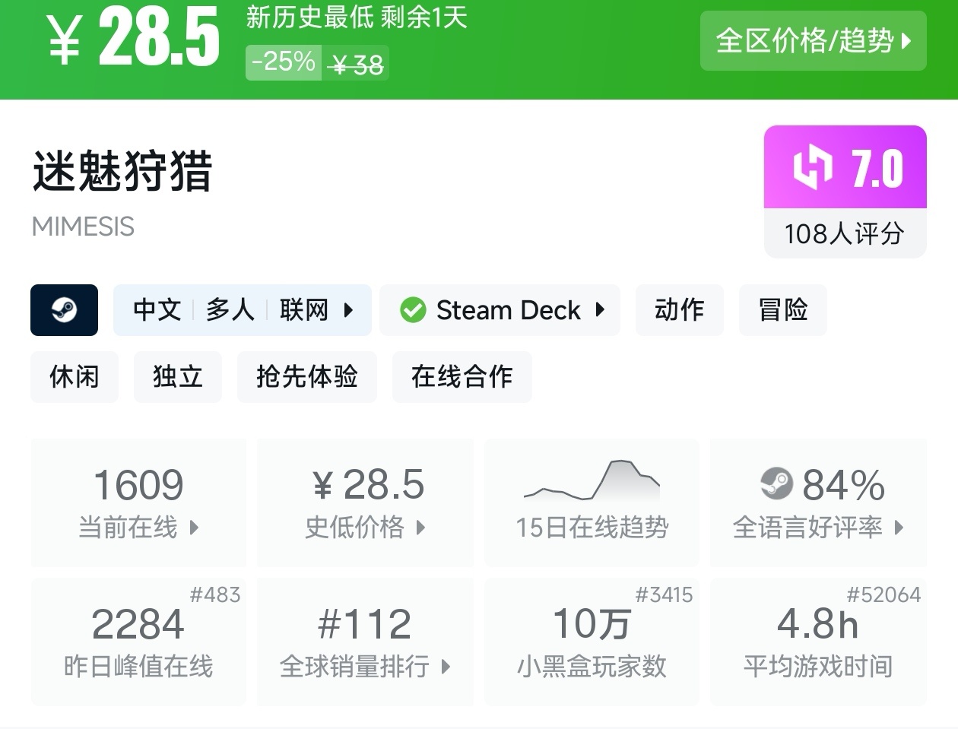Open the 全球销量排行 #112 card

(x=365, y=642)
